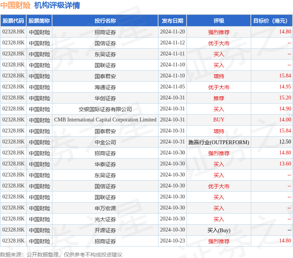Click target price 14.95
This screenshot has height=258, width=293.
(285, 87)
